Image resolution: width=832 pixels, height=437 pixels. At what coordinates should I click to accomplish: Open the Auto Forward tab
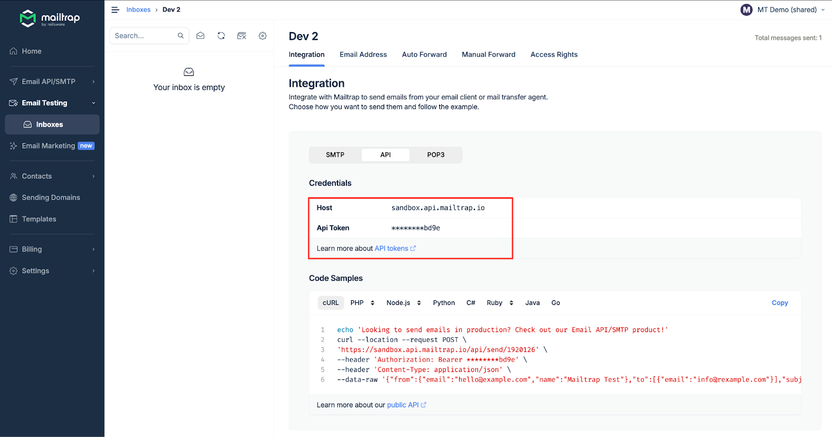[x=424, y=55]
